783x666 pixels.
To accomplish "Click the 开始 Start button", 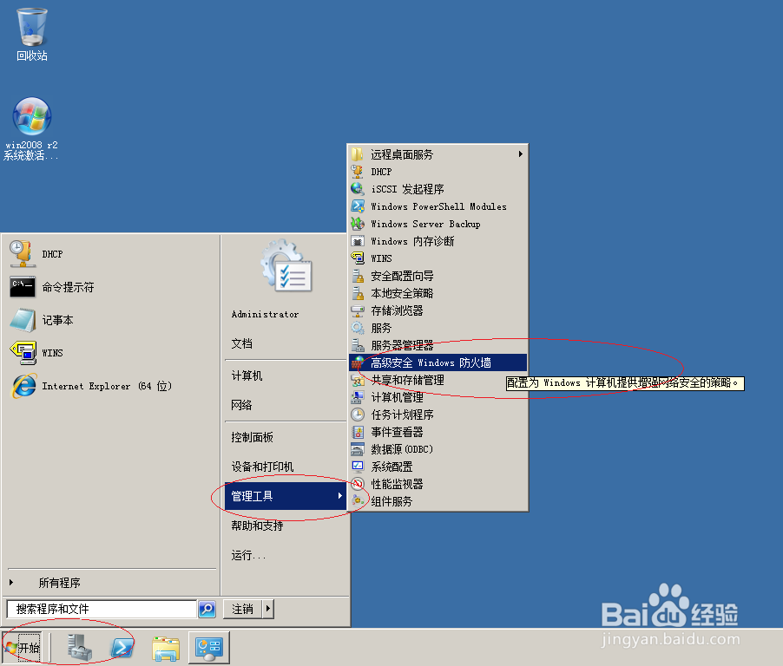I will tap(22, 648).
